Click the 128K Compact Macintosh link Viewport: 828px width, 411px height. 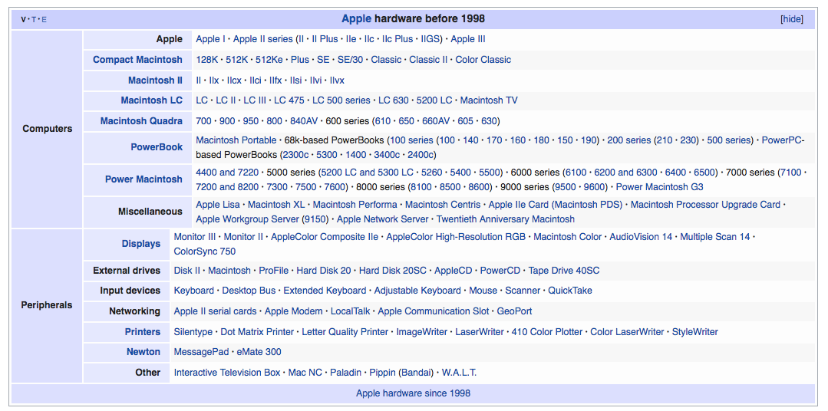pos(207,60)
